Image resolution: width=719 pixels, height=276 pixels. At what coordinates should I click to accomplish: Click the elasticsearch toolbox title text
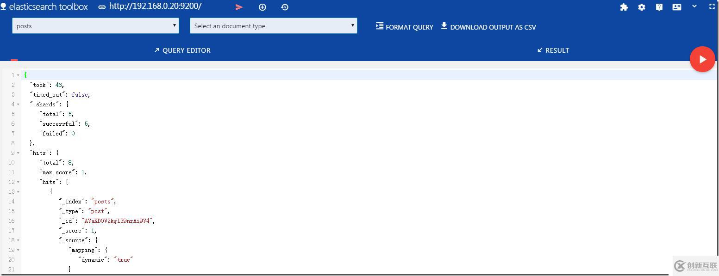point(49,7)
